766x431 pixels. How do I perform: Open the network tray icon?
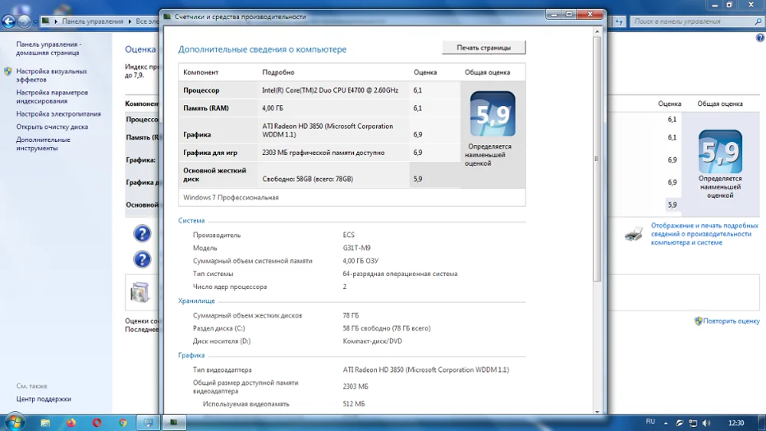coord(693,423)
